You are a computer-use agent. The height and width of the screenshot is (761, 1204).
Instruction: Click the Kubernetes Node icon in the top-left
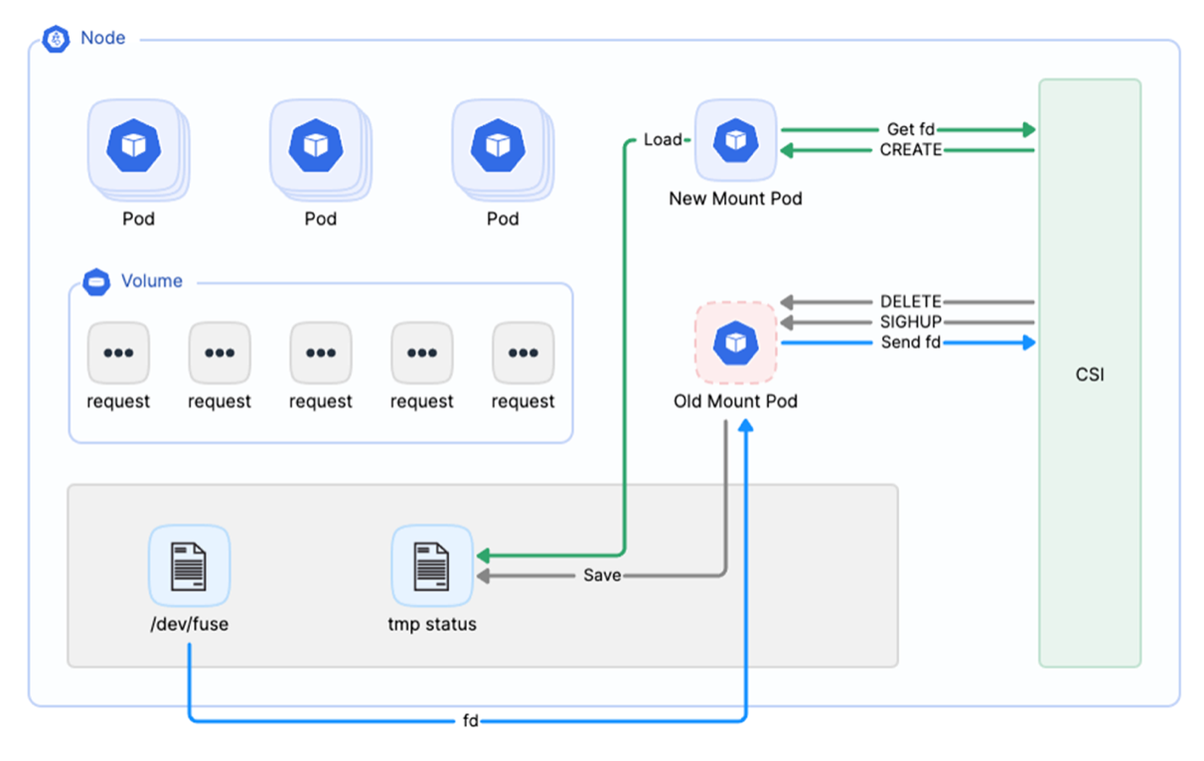coord(56,40)
